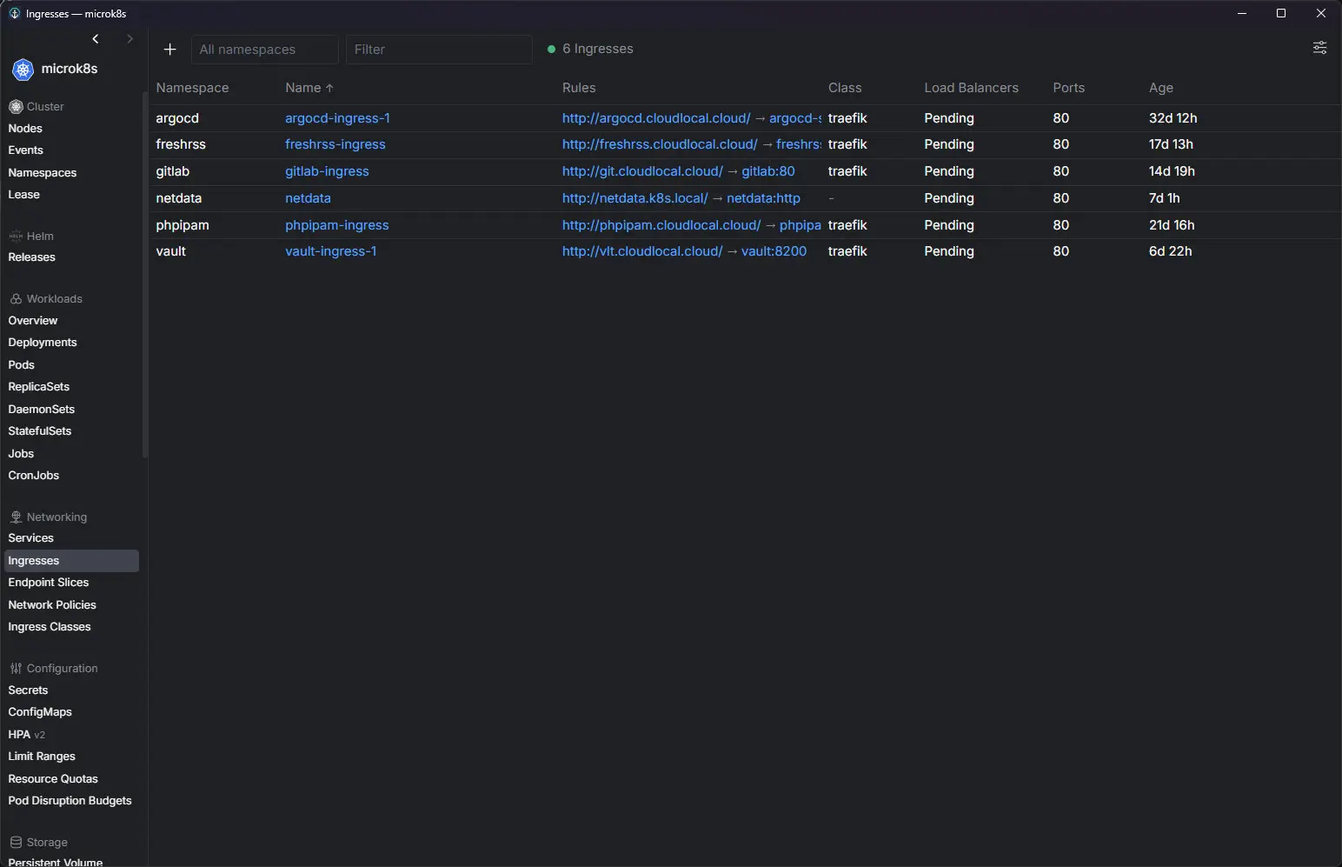Open the argocd-ingress-1 ingress link

pos(337,118)
